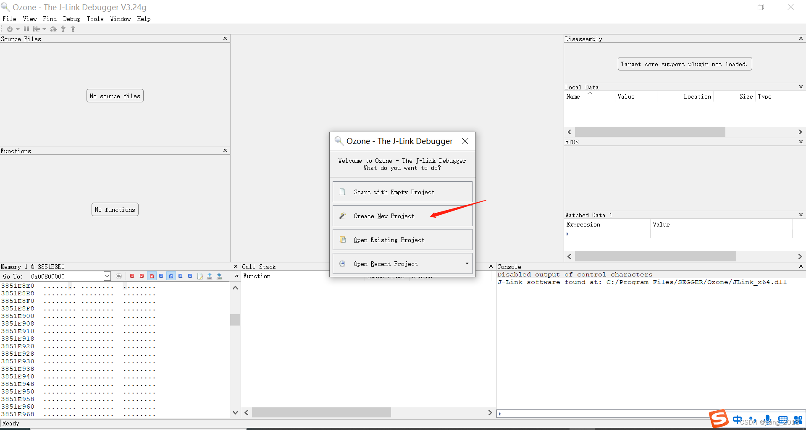The height and width of the screenshot is (430, 806).
Task: Click the Memory scroll down arrow
Action: [235, 412]
